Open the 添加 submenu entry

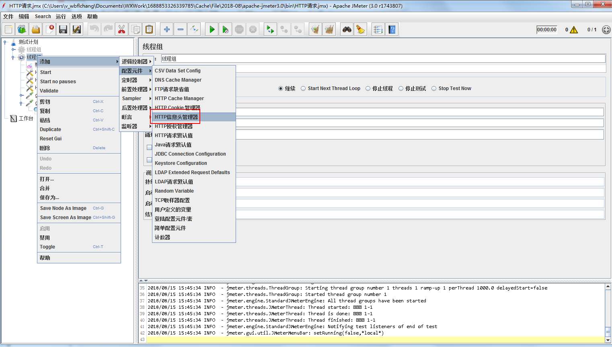(79, 62)
